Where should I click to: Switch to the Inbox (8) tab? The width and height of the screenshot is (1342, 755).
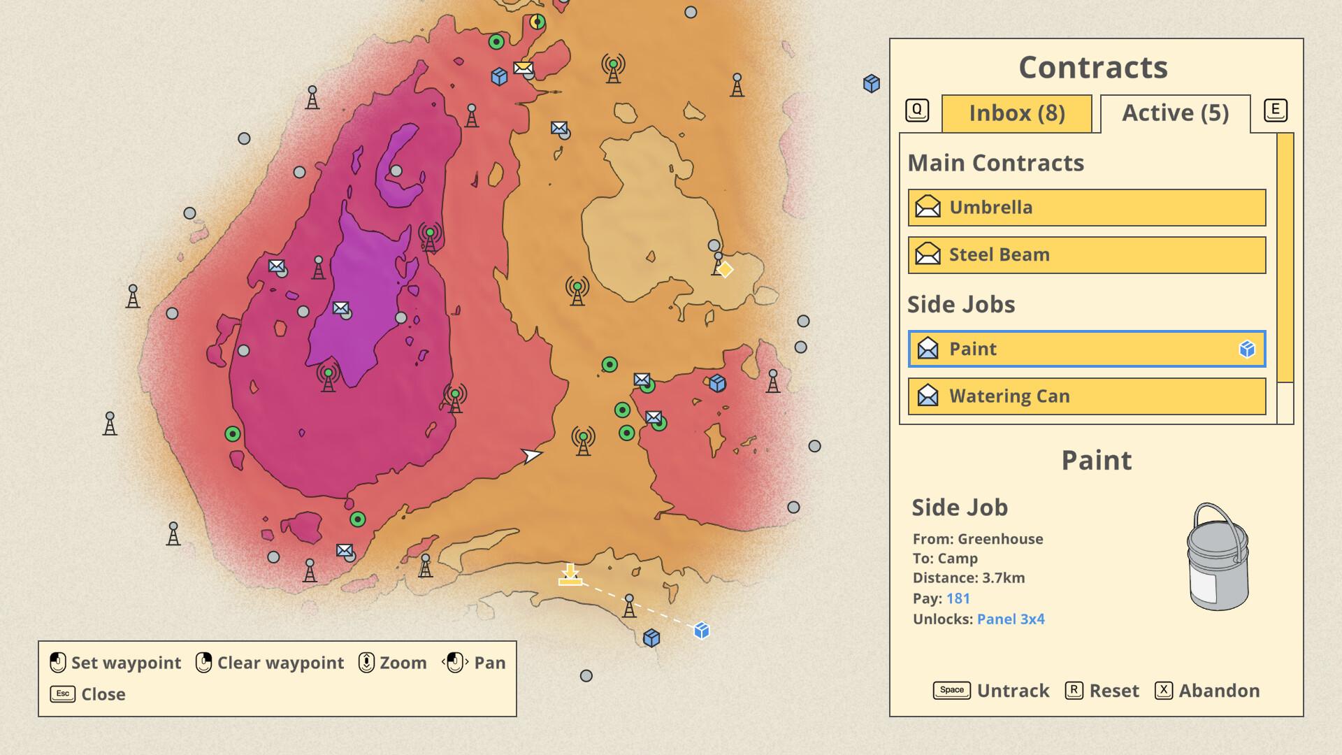[1016, 113]
